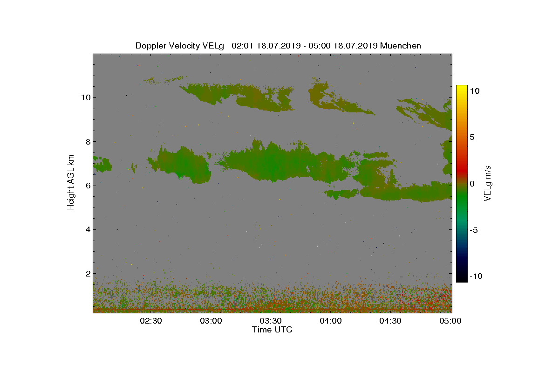Click the height tick label 10
Screen dimensions: 559x373
[85, 97]
